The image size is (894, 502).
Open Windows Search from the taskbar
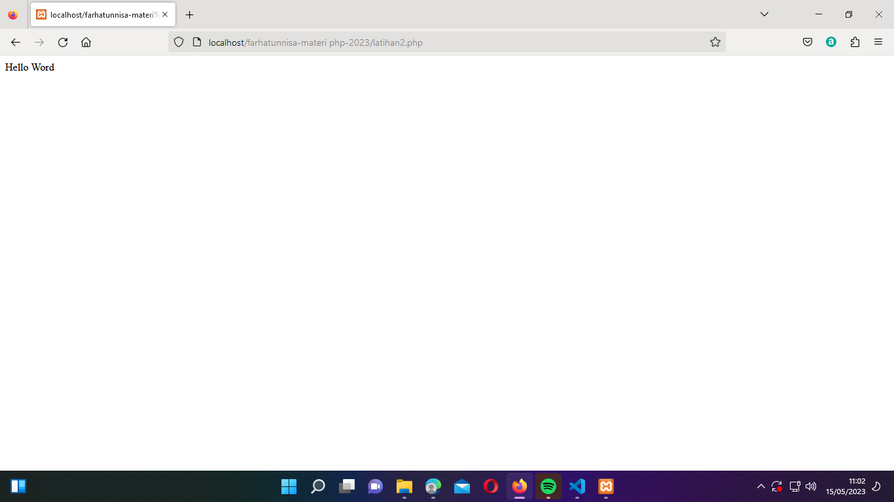coord(317,486)
